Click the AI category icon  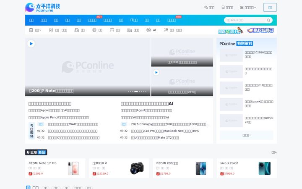coord(148,30)
